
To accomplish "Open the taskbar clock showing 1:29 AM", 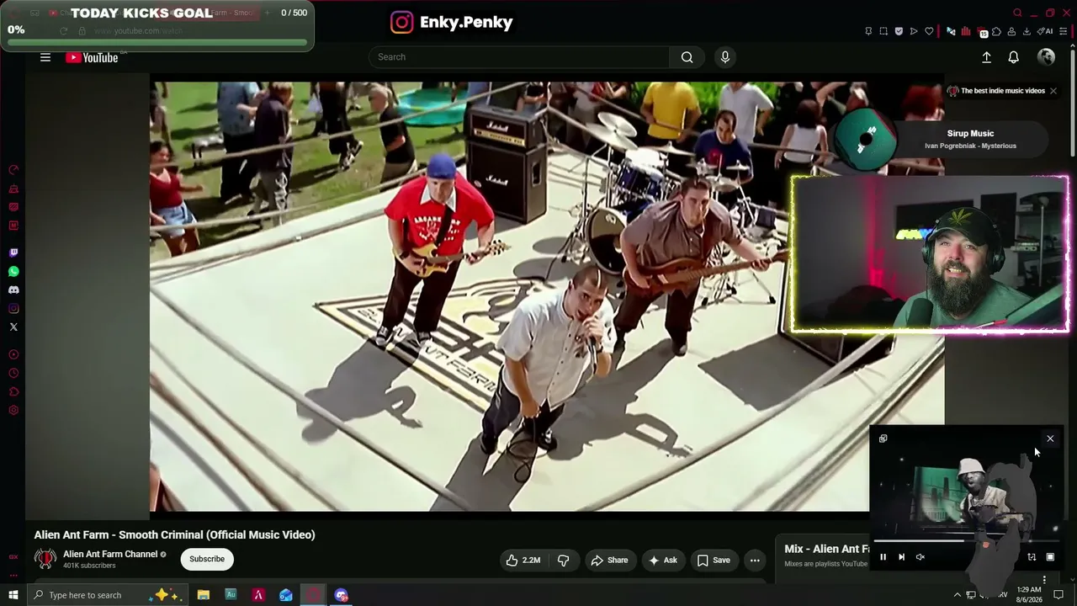I will [1029, 594].
